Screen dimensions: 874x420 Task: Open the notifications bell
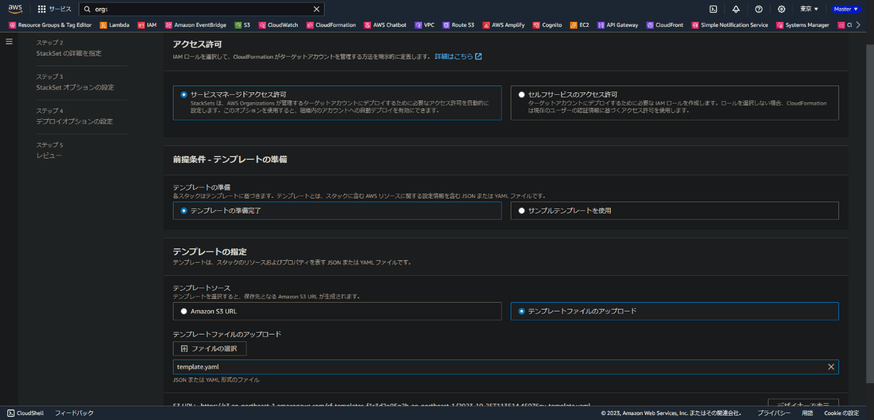(736, 9)
